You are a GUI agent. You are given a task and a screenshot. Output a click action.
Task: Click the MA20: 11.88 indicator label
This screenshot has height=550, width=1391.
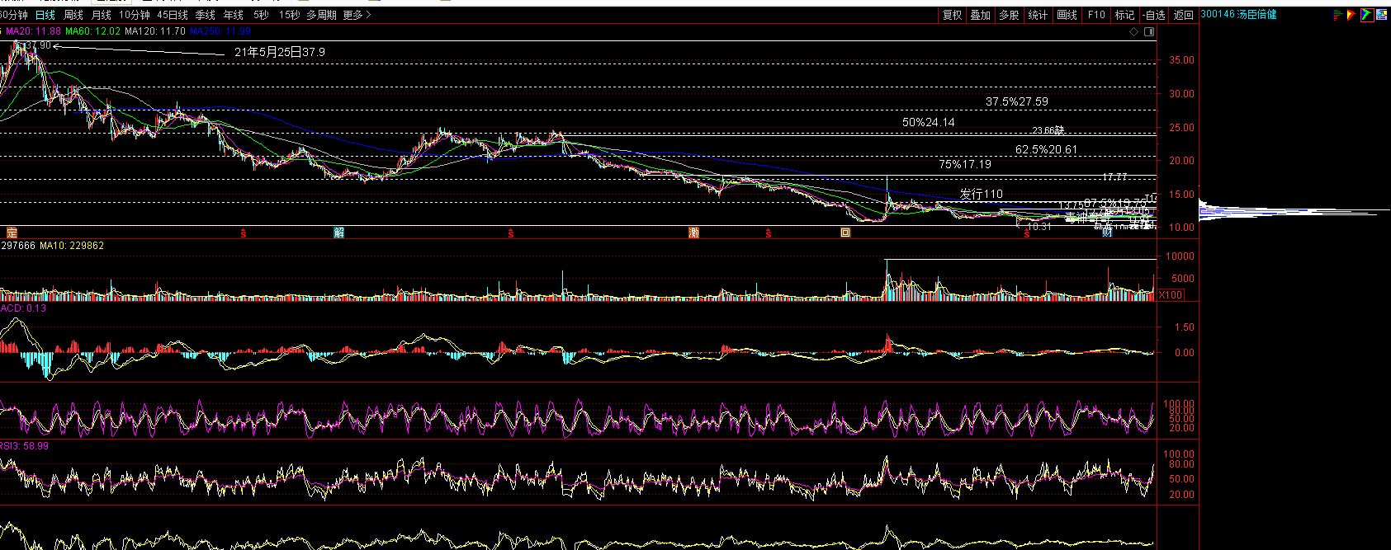[x=33, y=31]
